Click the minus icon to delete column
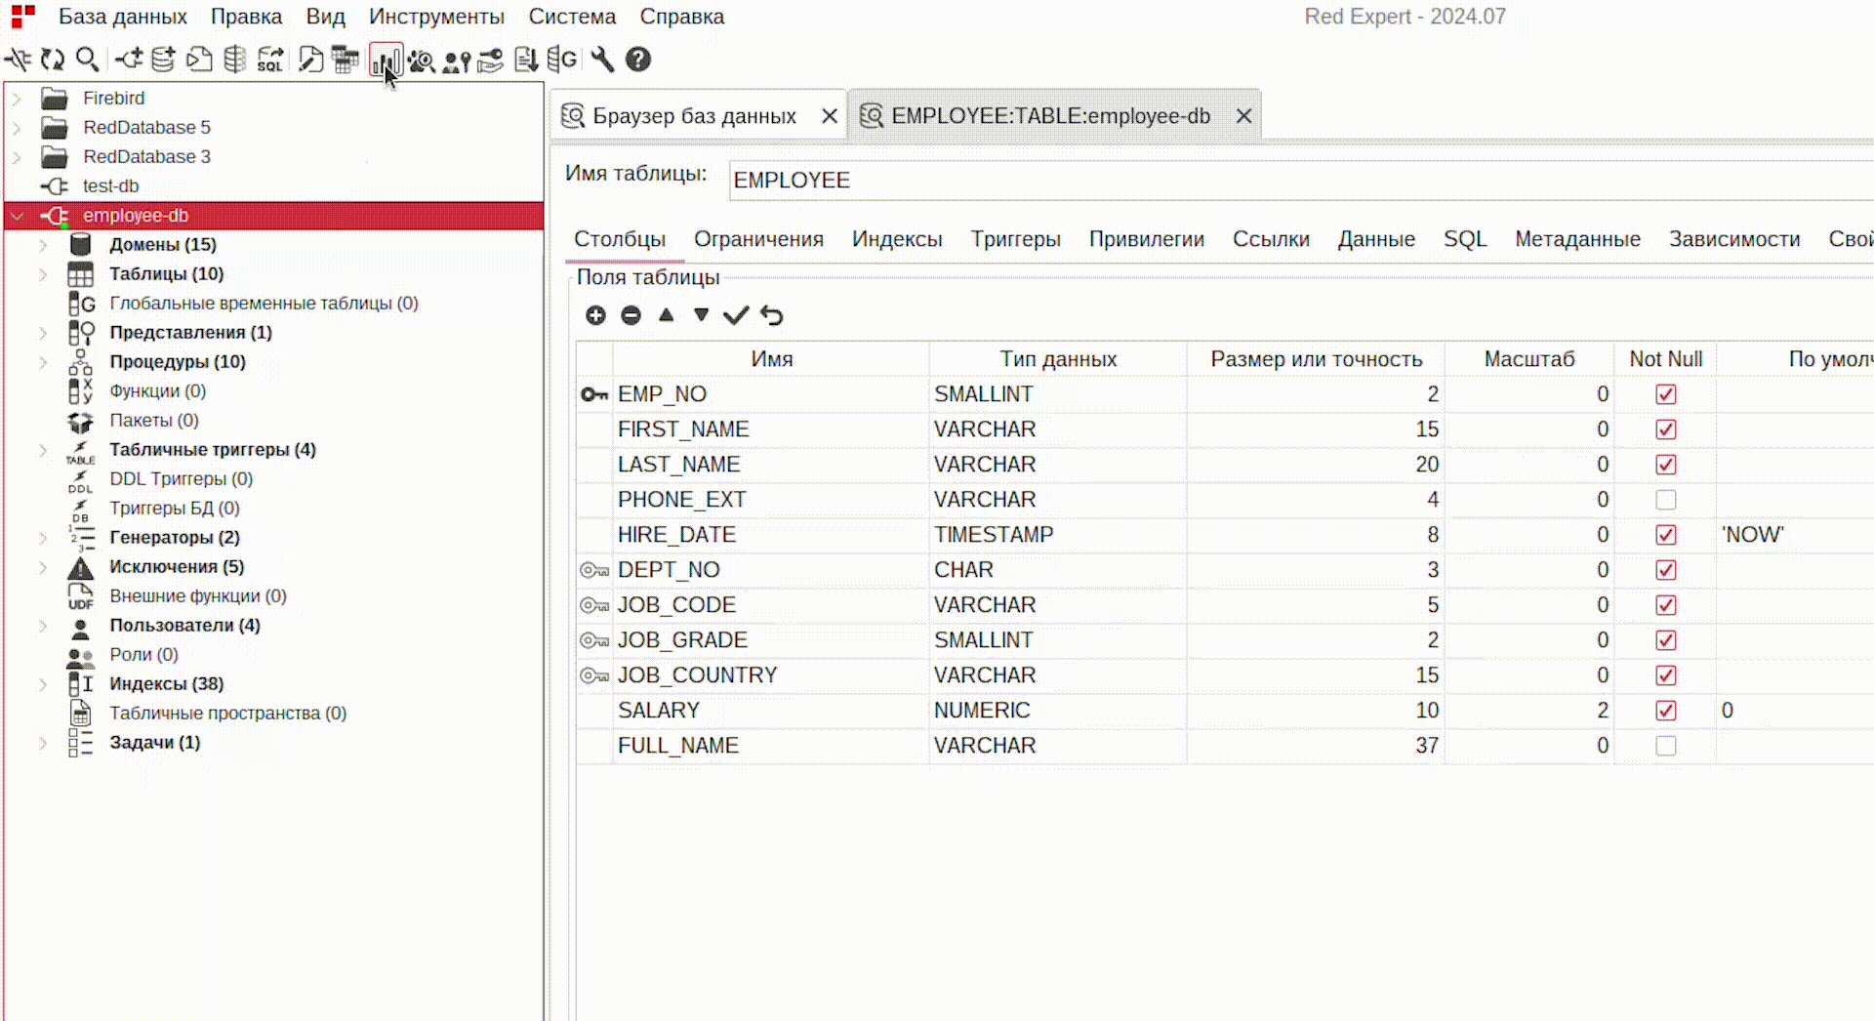The image size is (1874, 1021). pos(631,315)
